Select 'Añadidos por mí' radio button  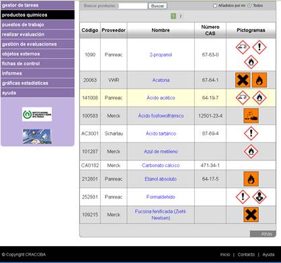point(214,5)
